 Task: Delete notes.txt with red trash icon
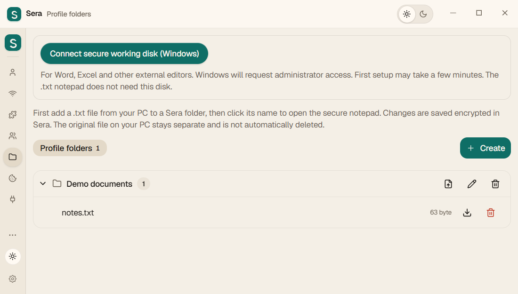click(491, 213)
